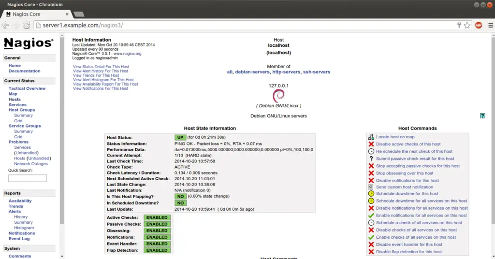495x259 pixels.
Task: Click red X for Disable notifications for all services
Action: 371,208
